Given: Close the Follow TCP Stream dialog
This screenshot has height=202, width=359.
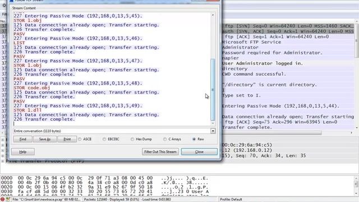Looking at the screenshot, I should 199,151.
